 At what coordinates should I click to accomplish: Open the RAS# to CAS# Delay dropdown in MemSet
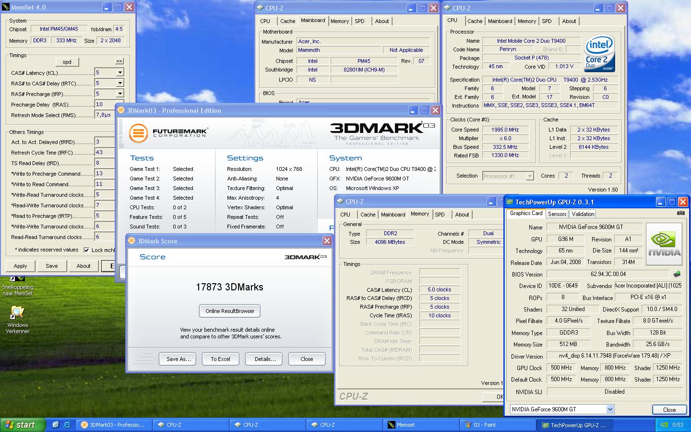(x=120, y=83)
